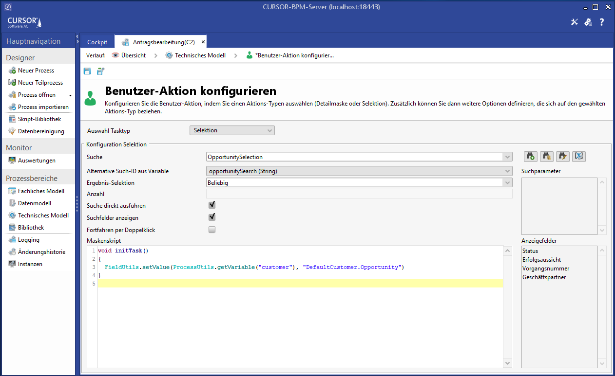
Task: Enable 'Fortfahren per Doppelklick' checkbox
Action: coord(212,230)
